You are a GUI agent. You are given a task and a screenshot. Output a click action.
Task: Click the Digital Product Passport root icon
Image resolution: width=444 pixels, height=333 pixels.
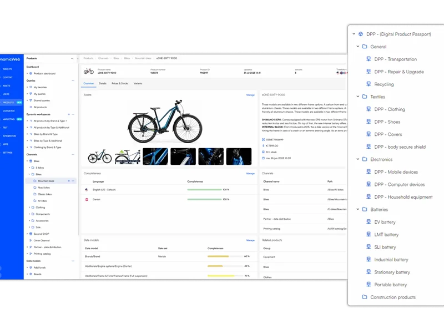(361, 34)
